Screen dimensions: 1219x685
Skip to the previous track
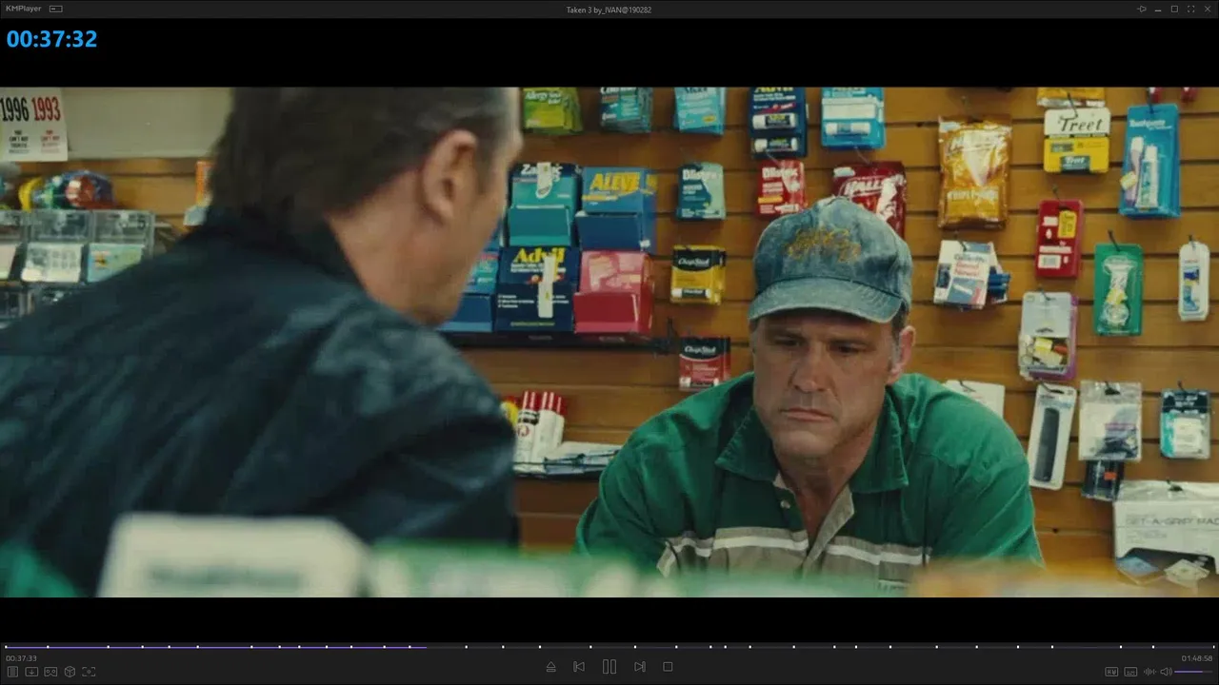click(x=579, y=667)
